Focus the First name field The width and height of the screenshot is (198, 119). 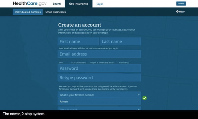coord(78,42)
